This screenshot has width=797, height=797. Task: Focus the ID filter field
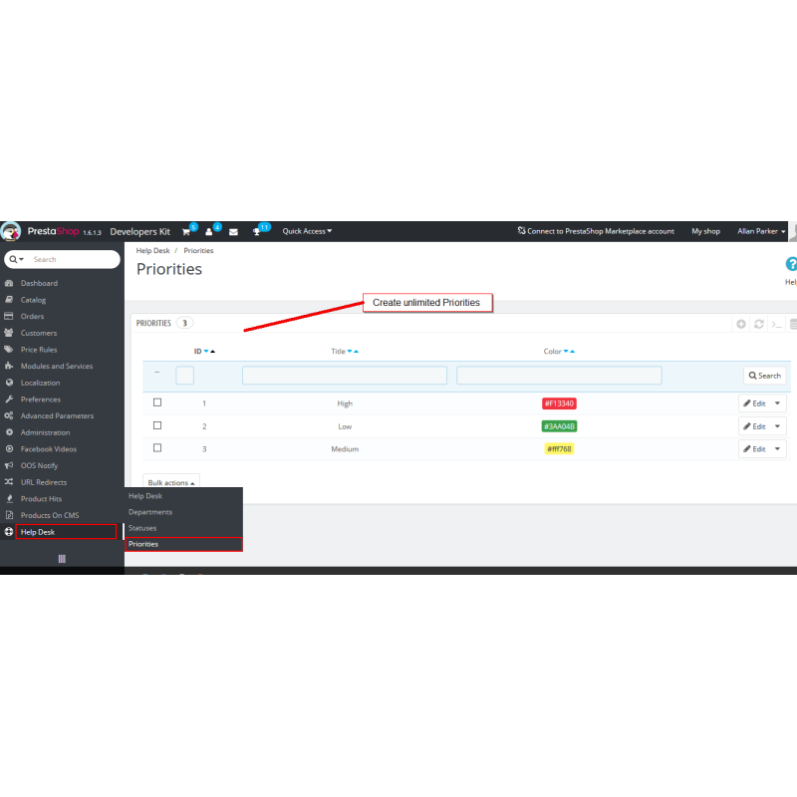click(185, 376)
